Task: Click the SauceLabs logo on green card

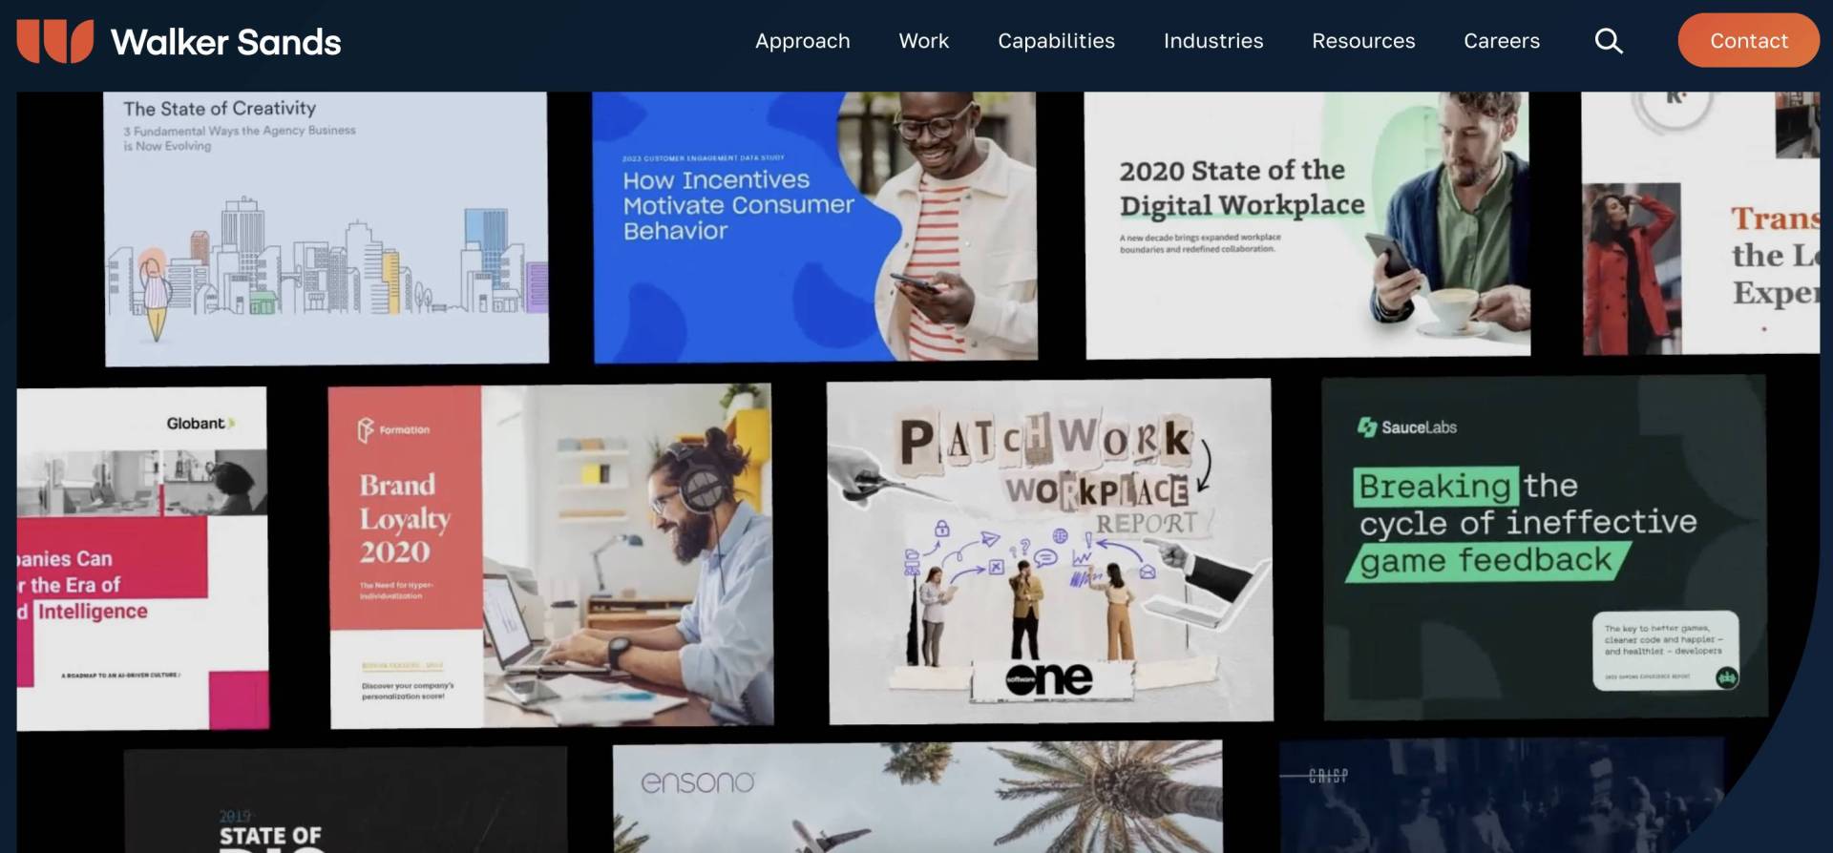Action: tap(1407, 427)
